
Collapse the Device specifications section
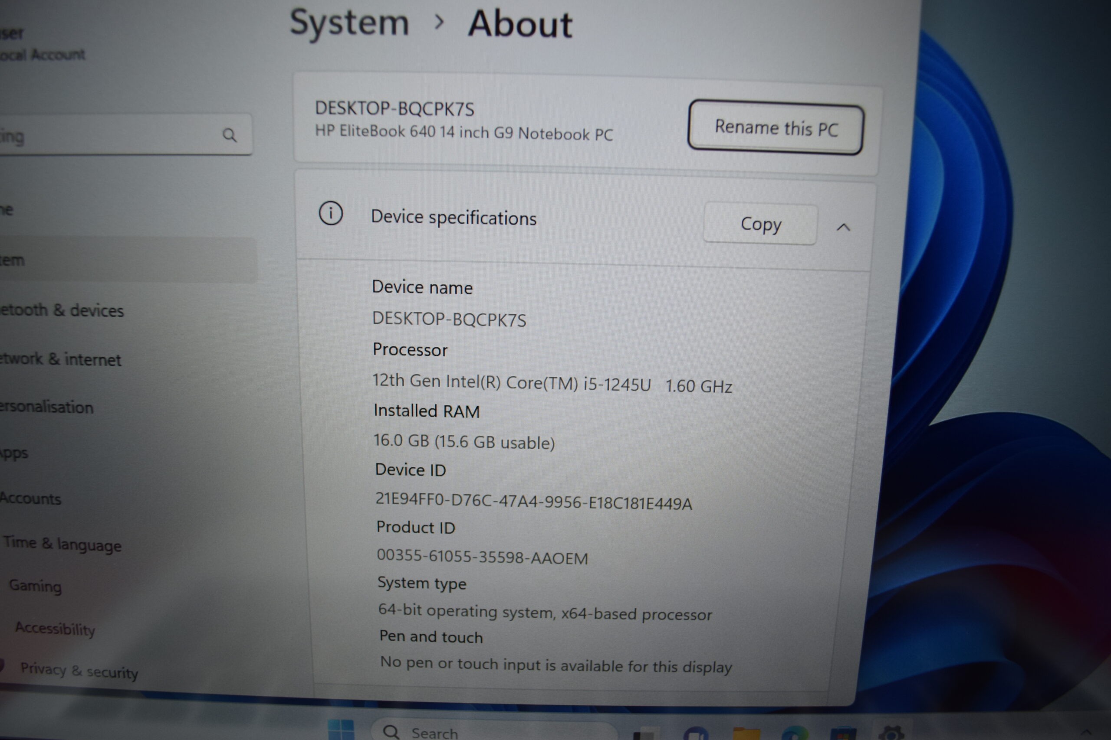point(843,228)
